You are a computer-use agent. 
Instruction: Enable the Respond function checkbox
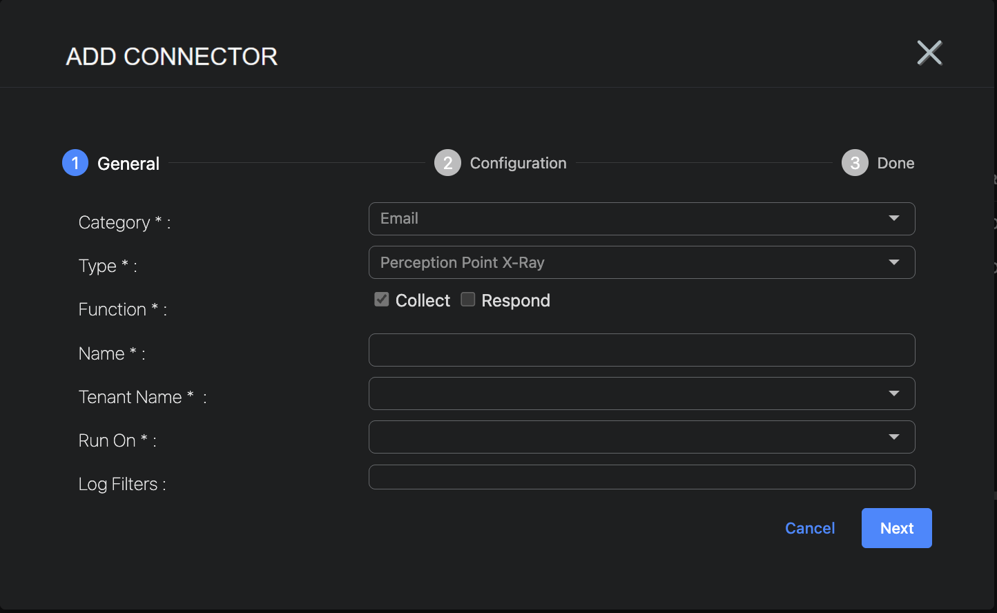point(468,300)
